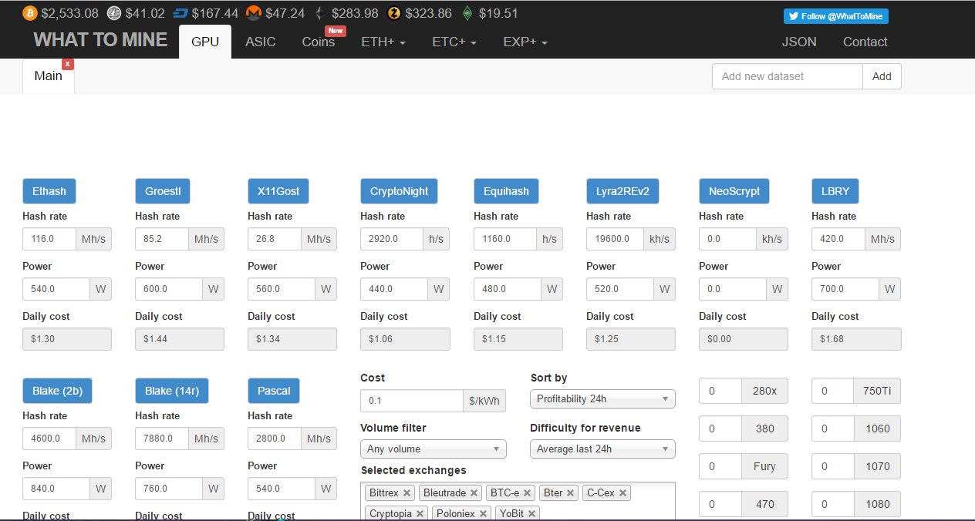Click the Bitcoin price icon in the top bar

pos(29,13)
